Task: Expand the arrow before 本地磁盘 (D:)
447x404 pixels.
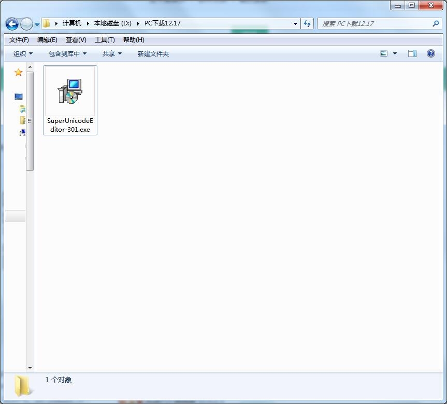Action: (88, 23)
